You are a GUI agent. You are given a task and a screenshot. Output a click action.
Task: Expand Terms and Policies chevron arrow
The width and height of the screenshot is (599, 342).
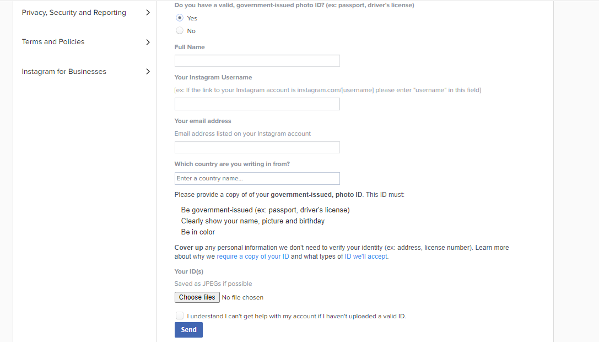[148, 42]
